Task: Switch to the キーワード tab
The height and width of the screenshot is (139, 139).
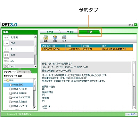Action: coord(24,72)
